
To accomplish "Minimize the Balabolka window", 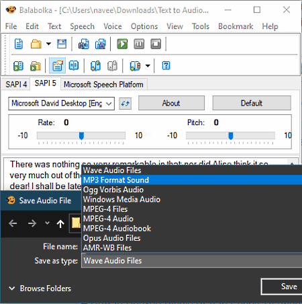I will coord(228,9).
